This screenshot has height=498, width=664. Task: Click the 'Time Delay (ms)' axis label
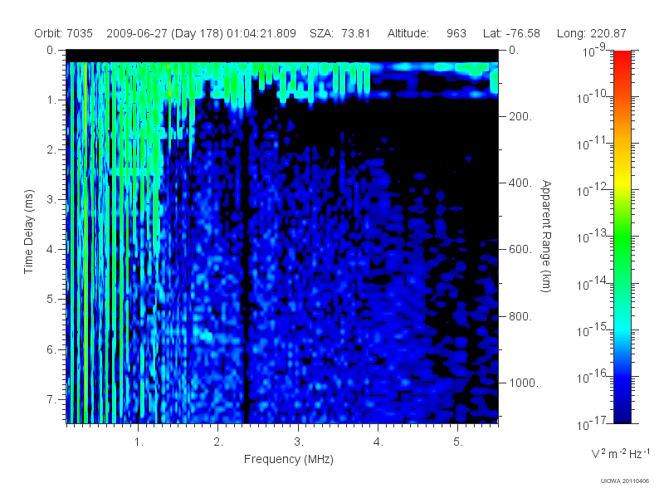click(x=28, y=232)
